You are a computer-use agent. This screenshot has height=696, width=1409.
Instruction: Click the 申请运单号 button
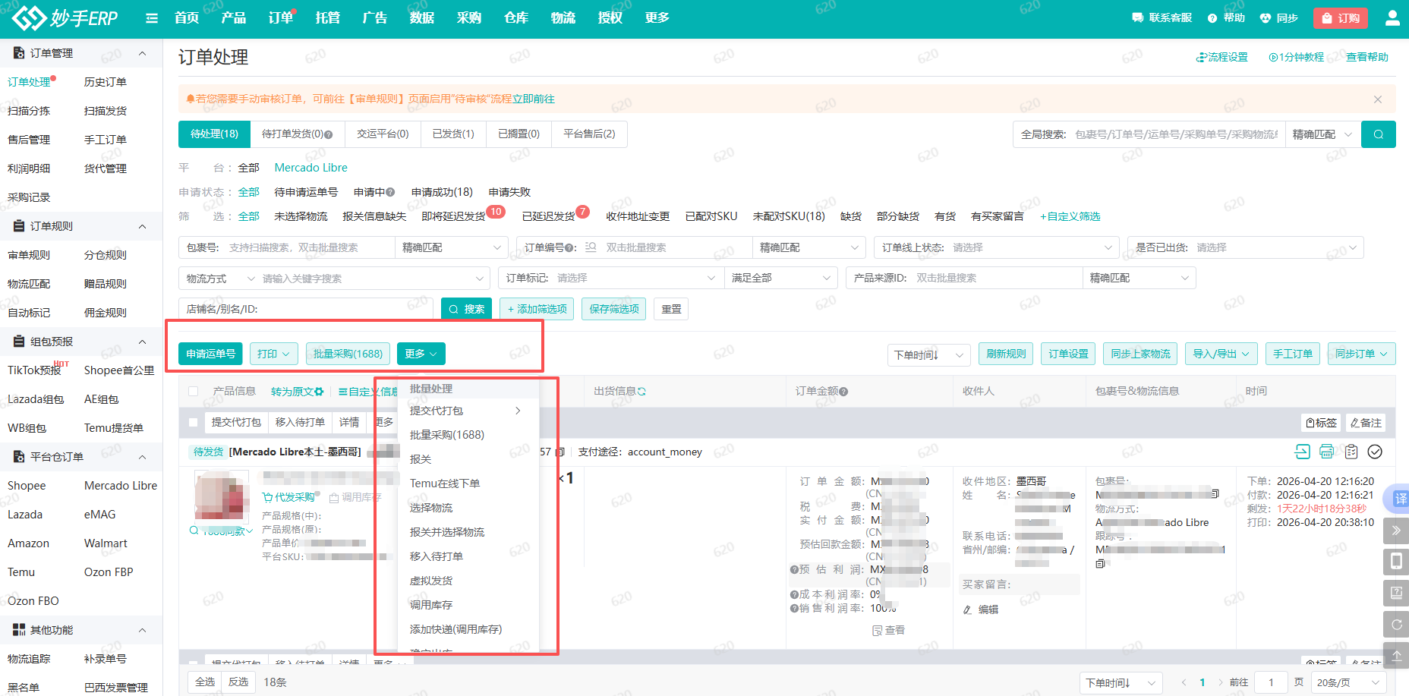[x=211, y=354]
